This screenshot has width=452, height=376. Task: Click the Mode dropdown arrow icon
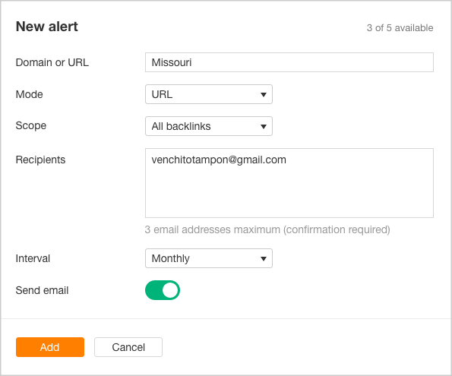[263, 95]
